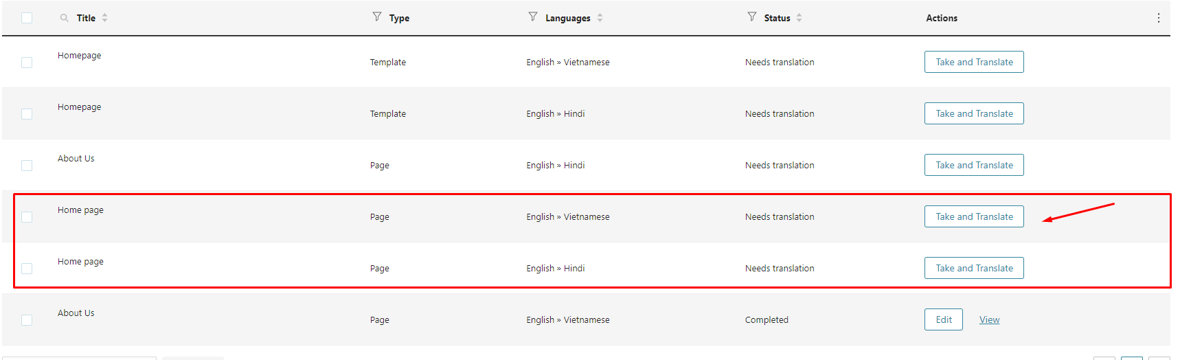Sort by Status using sort arrows
The image size is (1180, 360).
[x=799, y=18]
